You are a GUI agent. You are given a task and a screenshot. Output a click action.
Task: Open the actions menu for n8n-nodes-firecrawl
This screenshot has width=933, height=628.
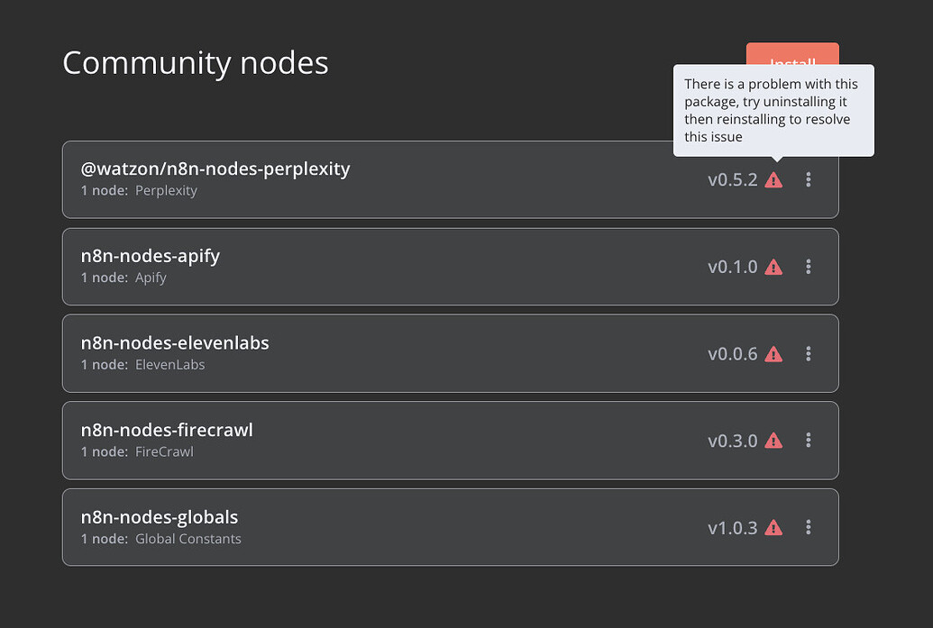coord(809,441)
